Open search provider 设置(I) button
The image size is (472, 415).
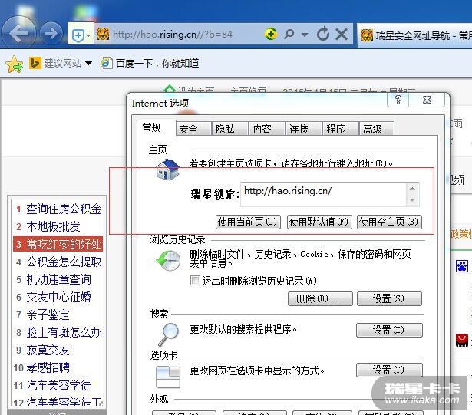pyautogui.click(x=389, y=330)
